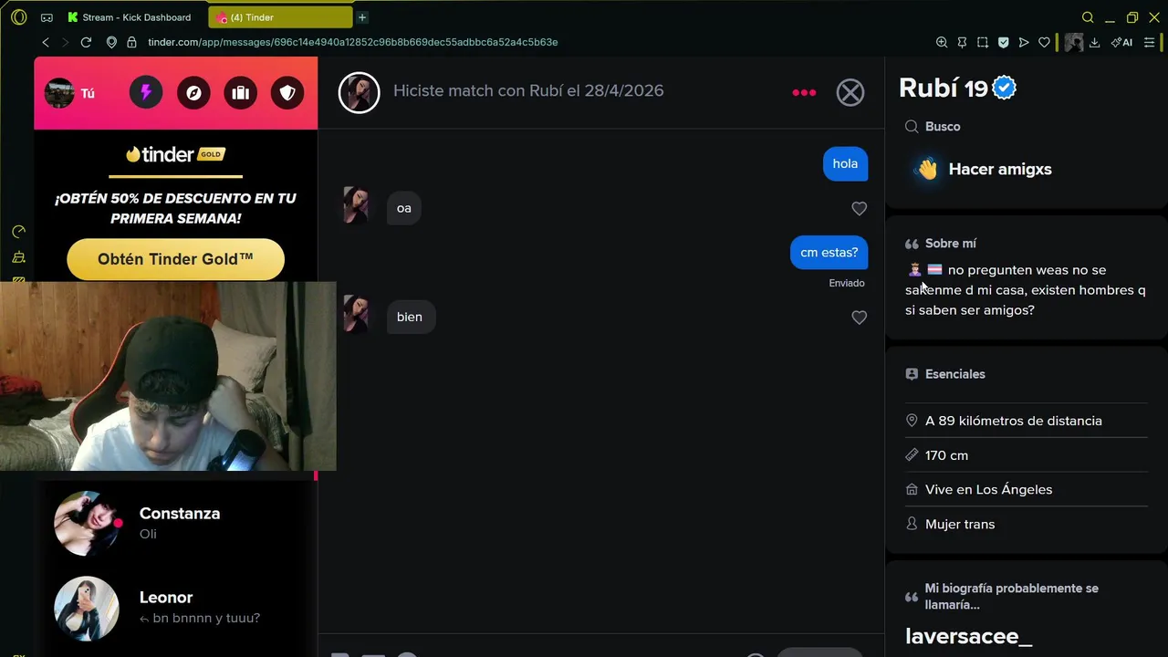Click the laversacee_ biography text

click(x=968, y=636)
